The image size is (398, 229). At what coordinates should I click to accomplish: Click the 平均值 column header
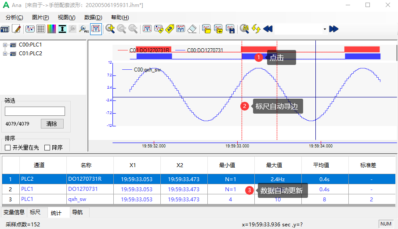coord(325,165)
